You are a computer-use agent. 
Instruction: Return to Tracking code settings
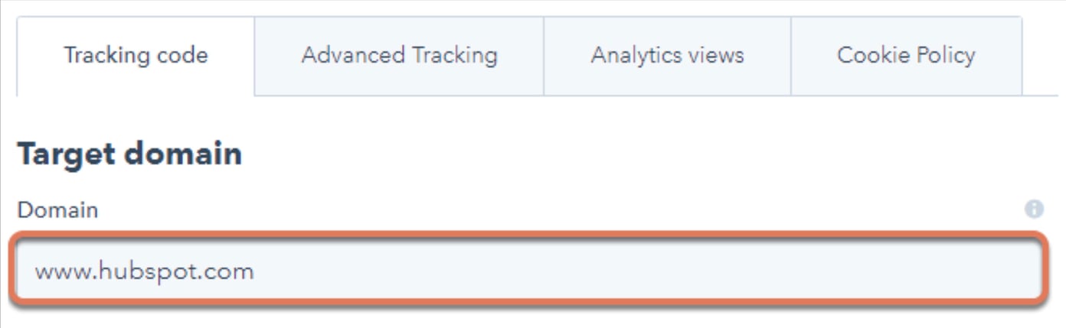point(136,56)
